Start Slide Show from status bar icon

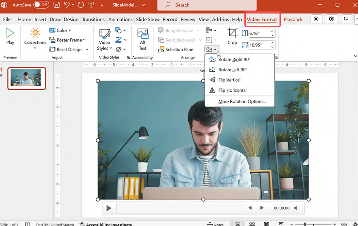281,224
